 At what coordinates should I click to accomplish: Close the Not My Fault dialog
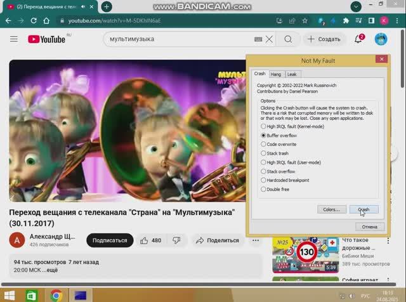(381, 59)
